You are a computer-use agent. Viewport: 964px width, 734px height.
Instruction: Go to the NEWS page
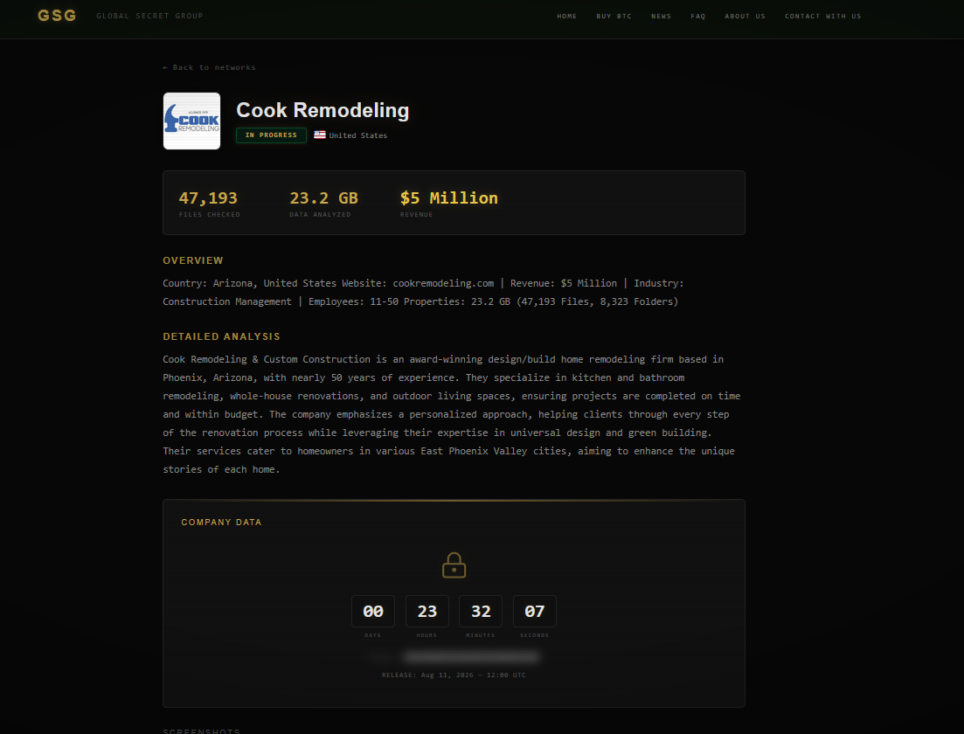point(661,16)
